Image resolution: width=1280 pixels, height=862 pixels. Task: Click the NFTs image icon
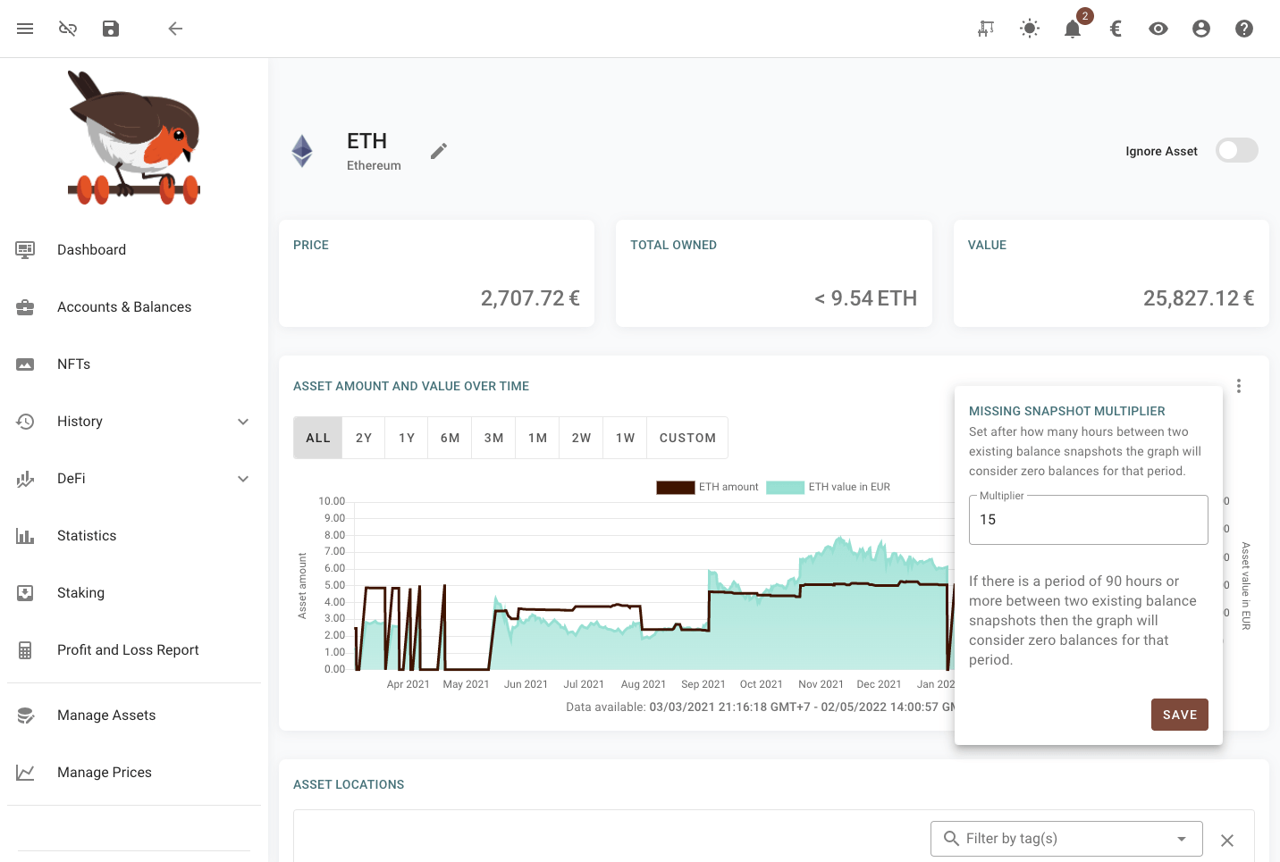pyautogui.click(x=25, y=364)
